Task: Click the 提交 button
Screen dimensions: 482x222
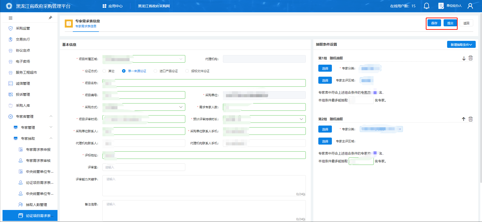Action: (x=450, y=23)
